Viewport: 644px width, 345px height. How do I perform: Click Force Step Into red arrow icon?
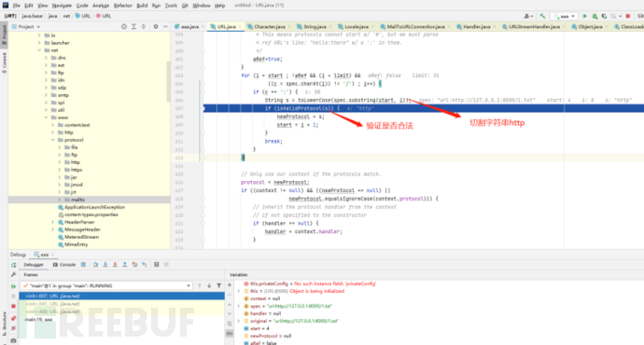point(115,265)
